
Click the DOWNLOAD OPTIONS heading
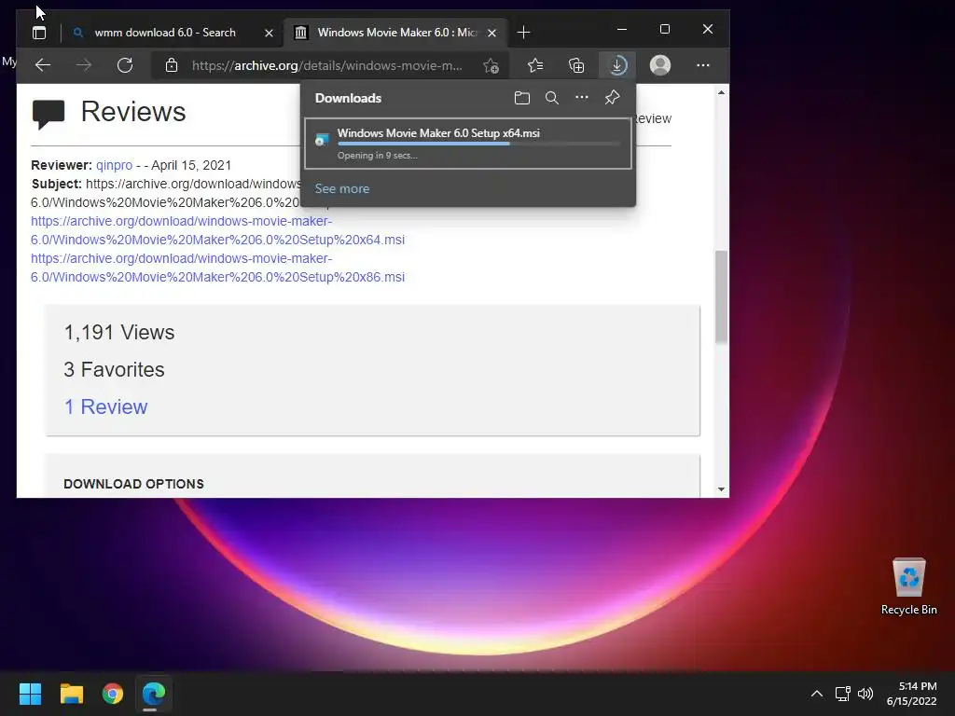[x=134, y=484]
